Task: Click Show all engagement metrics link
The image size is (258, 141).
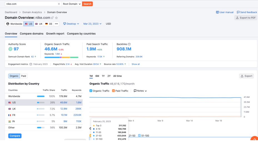Action: (136, 64)
